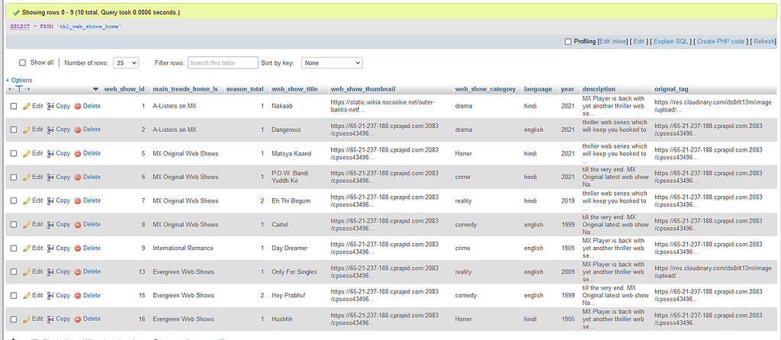Click the pencil Edit icon for Cartel row
781x340 pixels.
click(27, 225)
